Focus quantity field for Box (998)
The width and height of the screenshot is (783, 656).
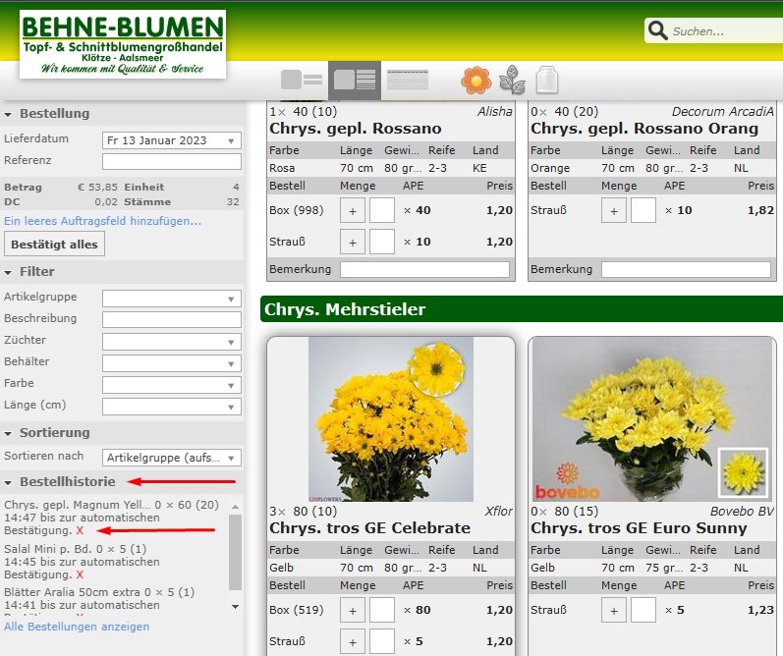[x=382, y=210]
